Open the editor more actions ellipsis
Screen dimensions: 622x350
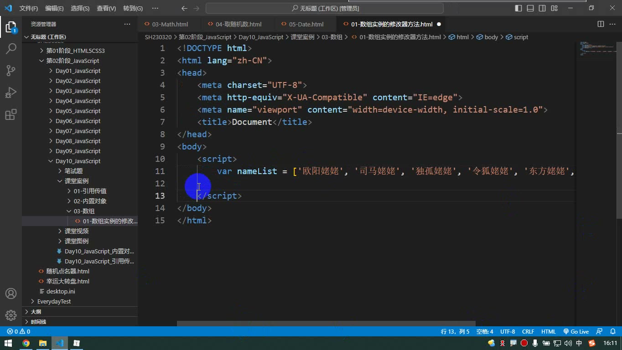pyautogui.click(x=612, y=24)
